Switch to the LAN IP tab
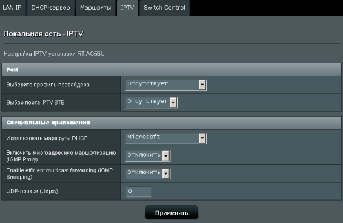 point(12,8)
